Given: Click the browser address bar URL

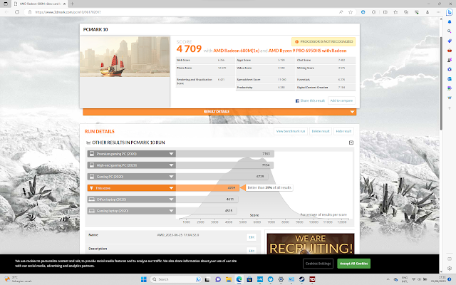Looking at the screenshot, I should pyautogui.click(x=68, y=12).
